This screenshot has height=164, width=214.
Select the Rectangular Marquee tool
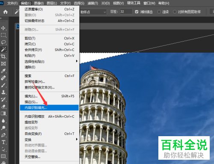click(3, 35)
